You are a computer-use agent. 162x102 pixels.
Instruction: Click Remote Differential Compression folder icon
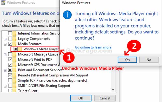click(15, 75)
